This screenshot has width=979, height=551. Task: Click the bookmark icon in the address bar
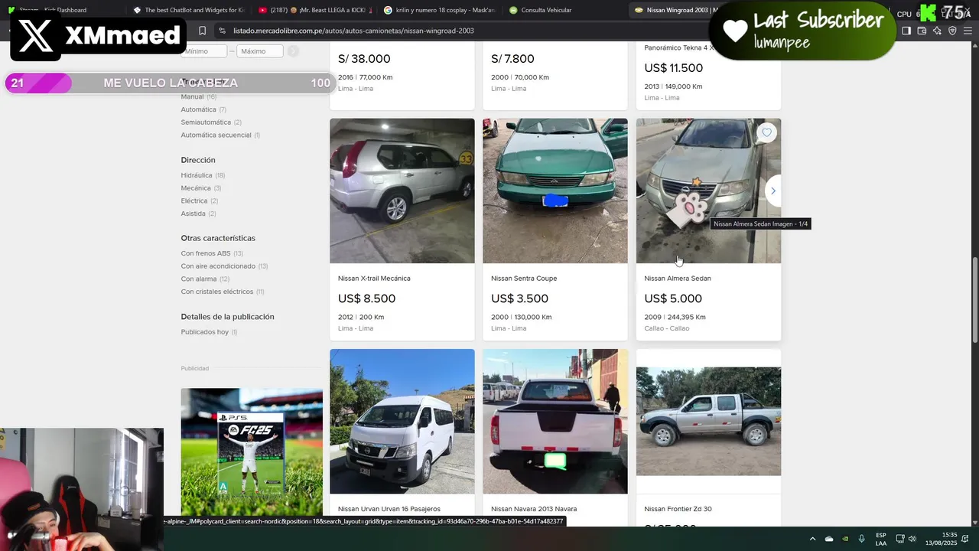202,31
